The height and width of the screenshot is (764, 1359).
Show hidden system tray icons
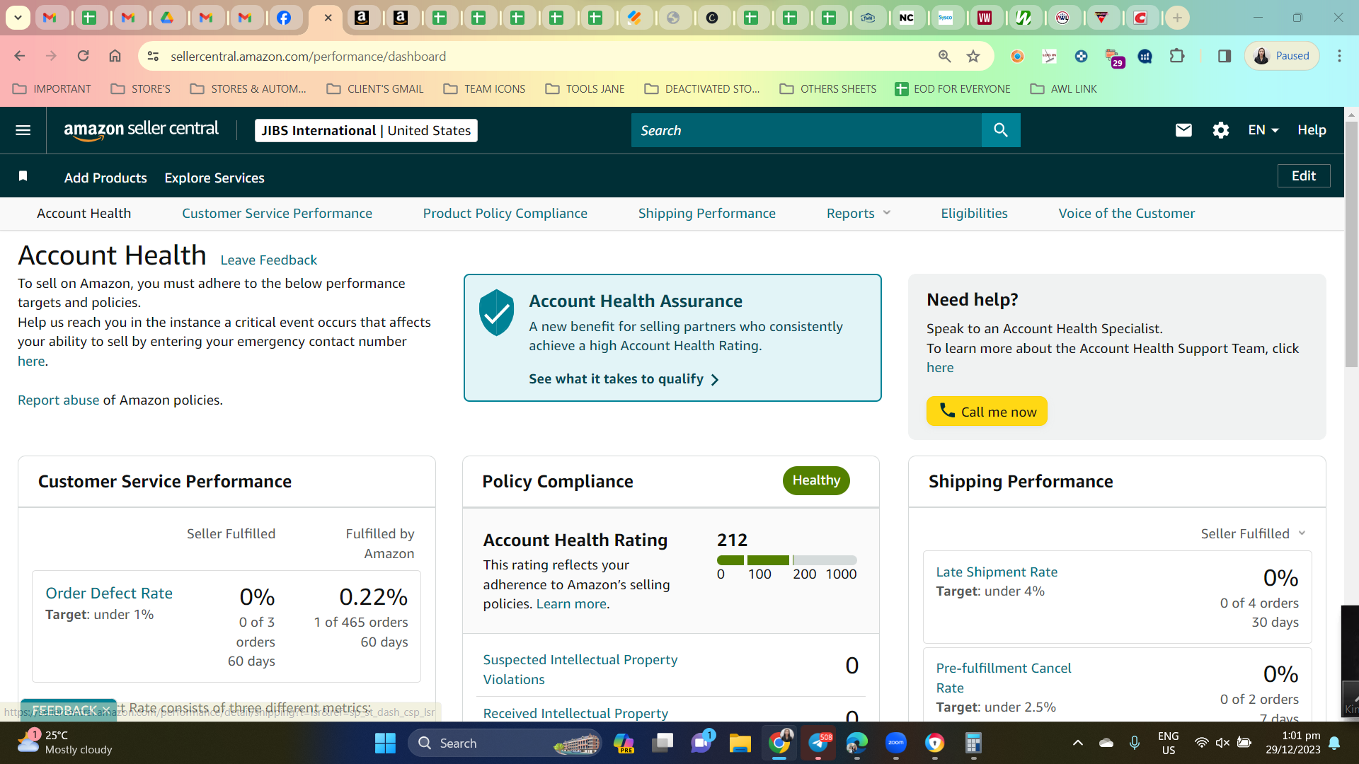click(1077, 743)
